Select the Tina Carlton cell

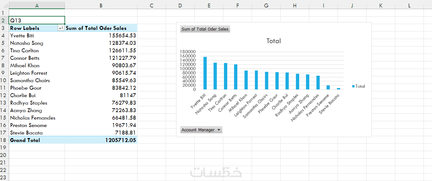(x=37, y=50)
